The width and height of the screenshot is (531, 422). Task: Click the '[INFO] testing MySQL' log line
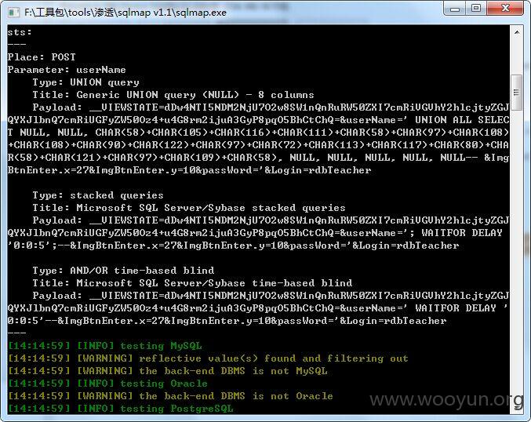click(105, 346)
